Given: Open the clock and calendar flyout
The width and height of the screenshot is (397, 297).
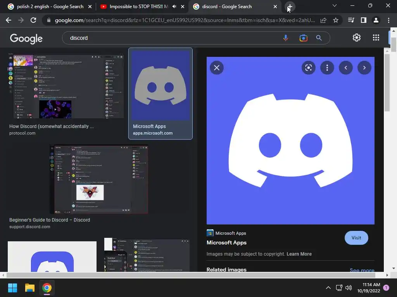Looking at the screenshot, I should pyautogui.click(x=369, y=288).
